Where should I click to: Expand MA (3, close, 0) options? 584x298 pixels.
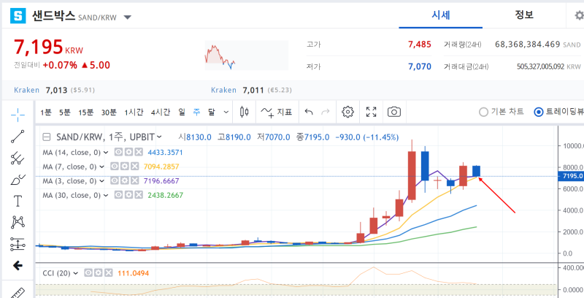point(102,181)
